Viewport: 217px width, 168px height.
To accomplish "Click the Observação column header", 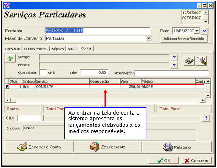I will coord(105,81).
